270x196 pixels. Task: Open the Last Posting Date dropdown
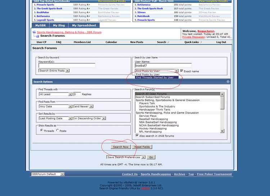pos(71,118)
